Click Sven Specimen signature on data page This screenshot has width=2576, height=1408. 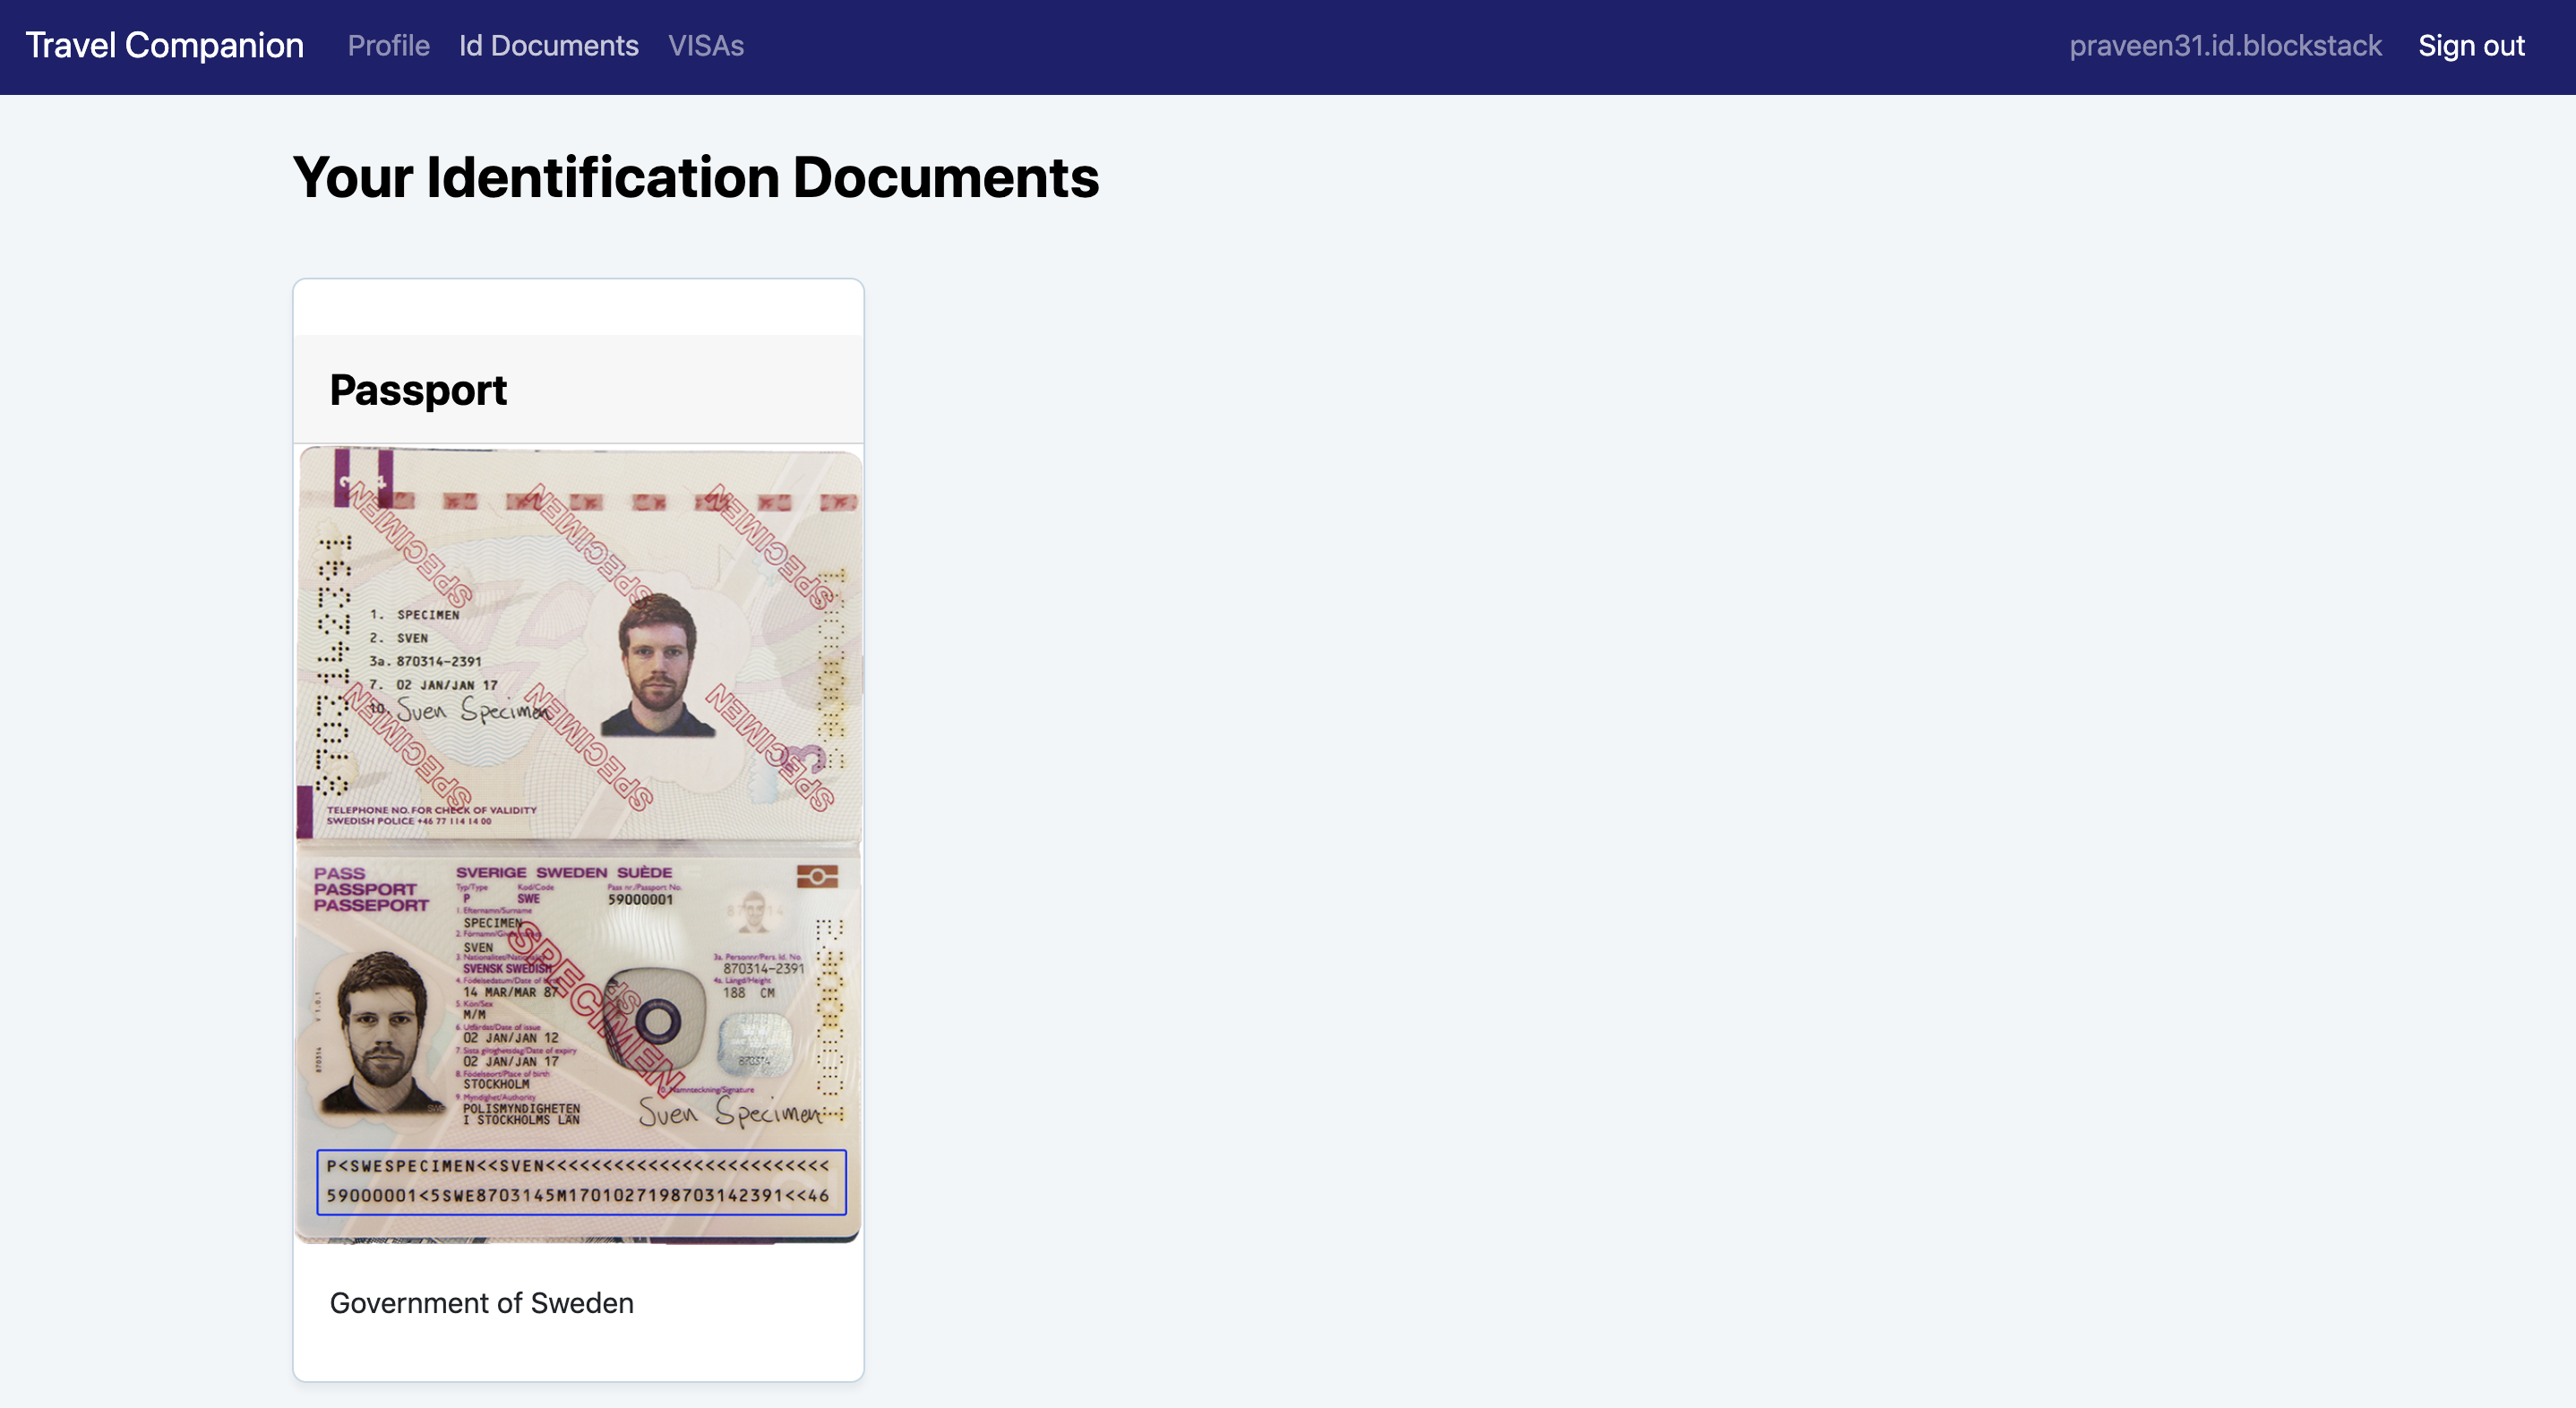(x=728, y=1112)
